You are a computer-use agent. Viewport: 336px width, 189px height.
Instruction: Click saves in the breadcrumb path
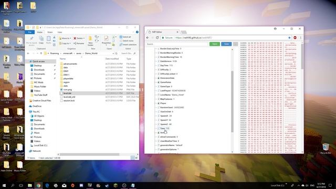click(79, 54)
